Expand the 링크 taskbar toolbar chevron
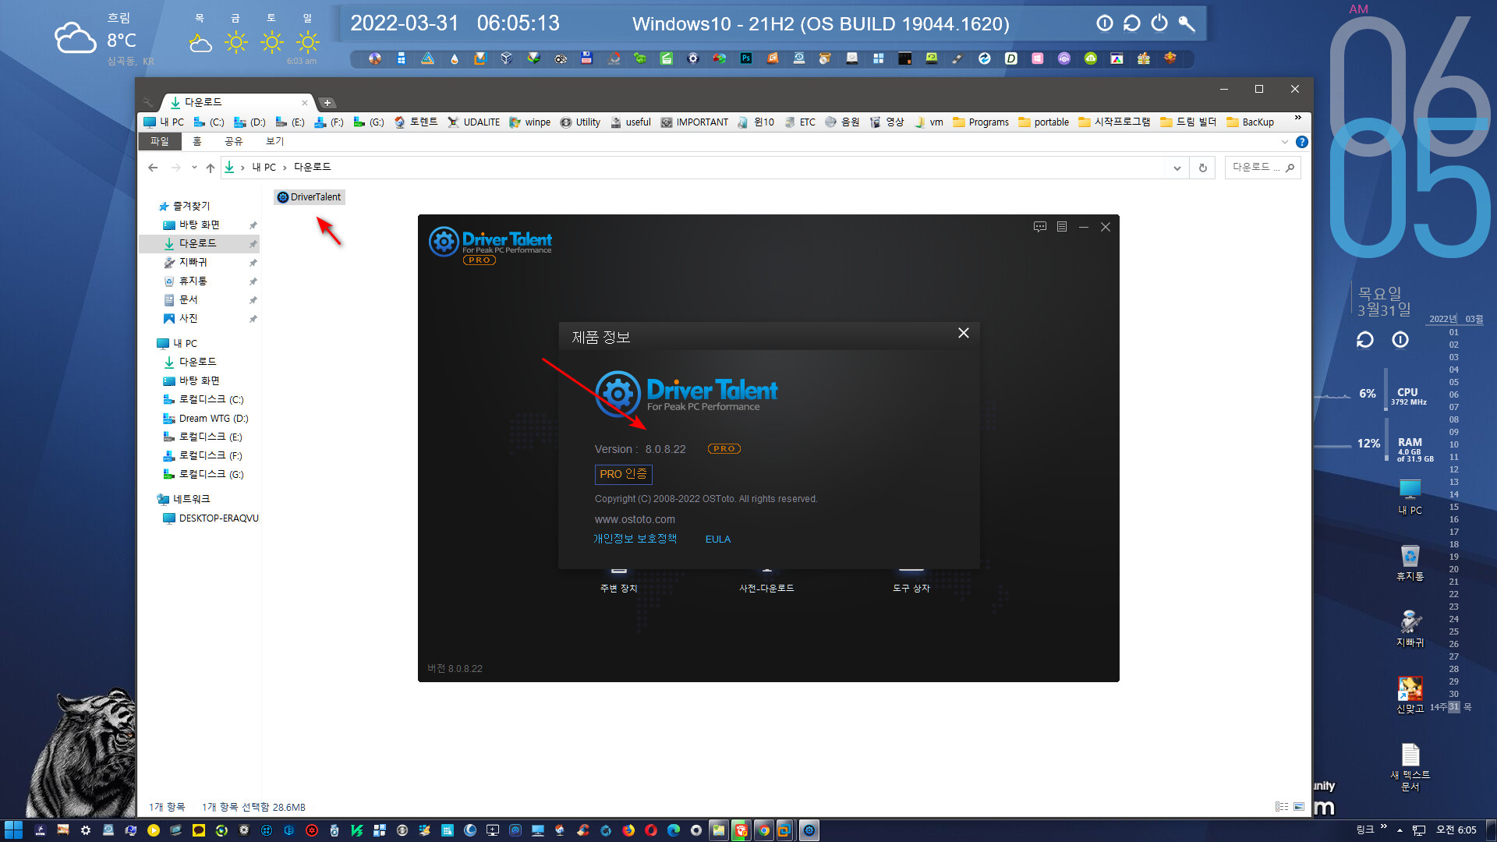The image size is (1497, 842). tap(1384, 827)
